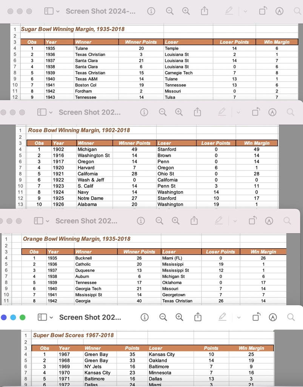
Task: Minimize the Super Bowl window
Action: point(13,317)
